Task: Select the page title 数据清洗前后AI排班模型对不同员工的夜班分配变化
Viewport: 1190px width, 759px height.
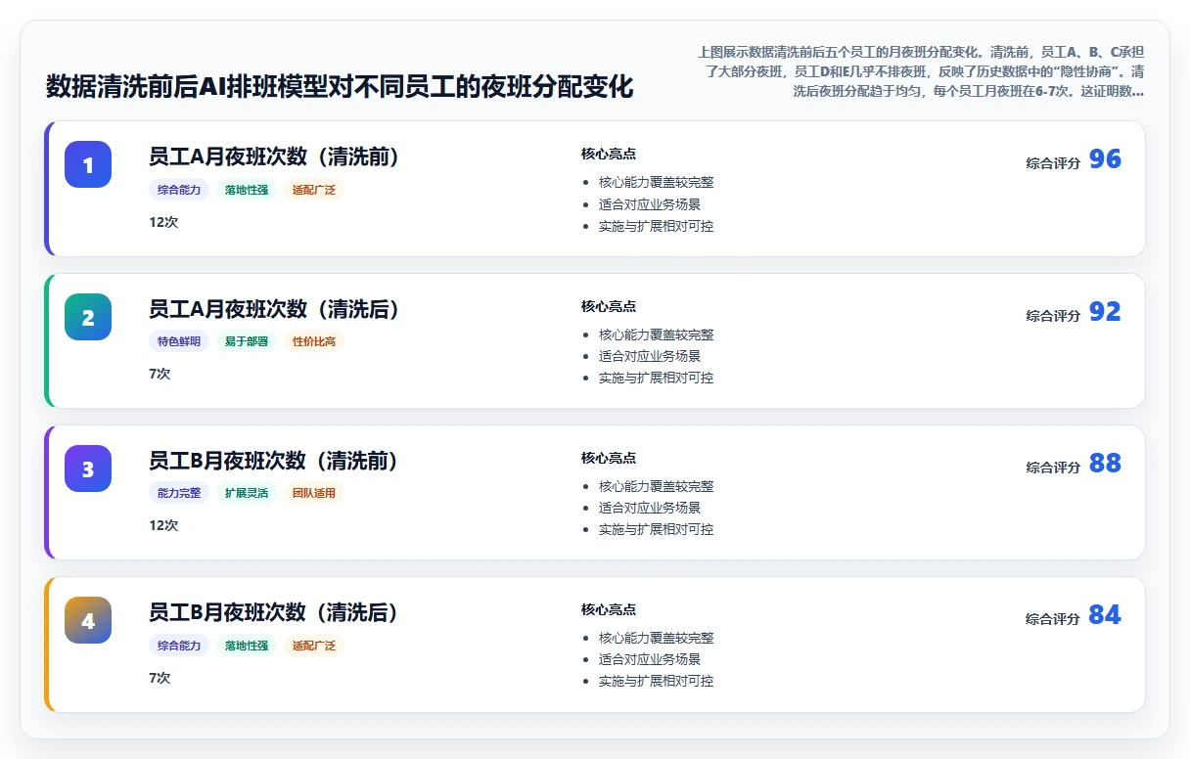Action: [340, 86]
